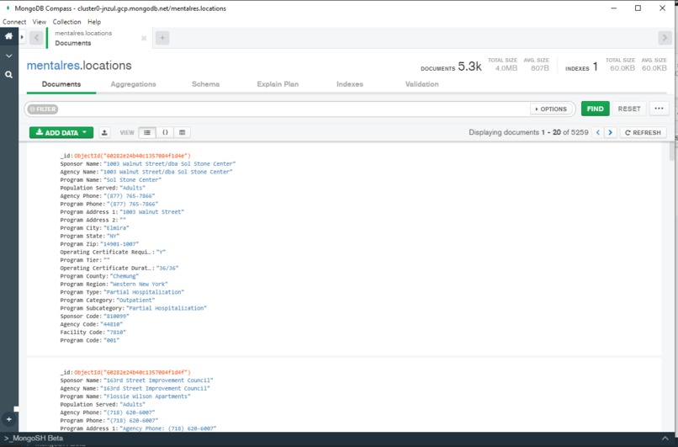The width and height of the screenshot is (678, 447).
Task: Select Sponsor Name "163rd Street Improvement Council"
Action: click(x=158, y=380)
